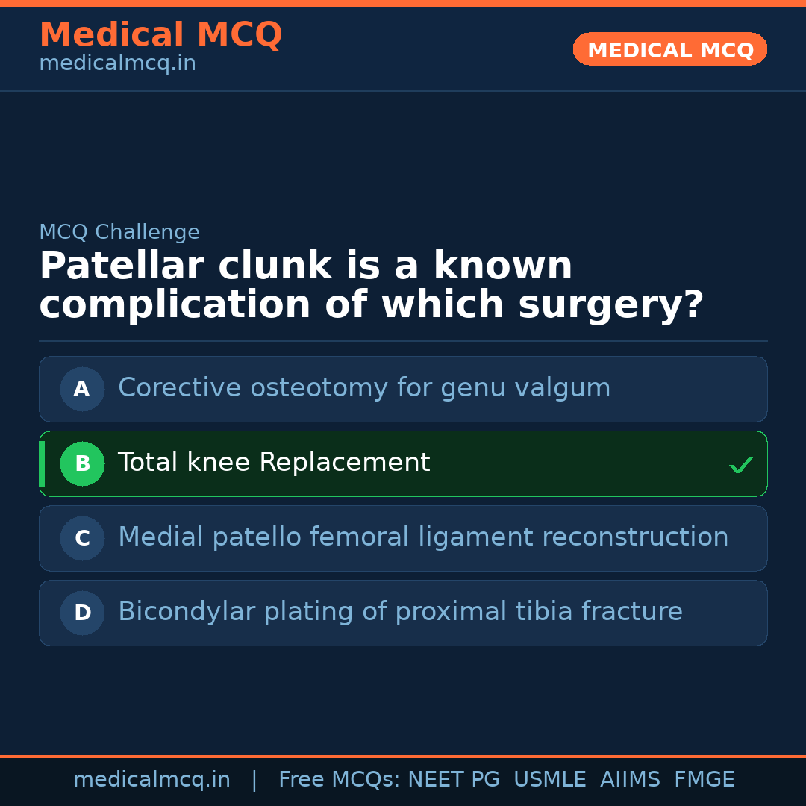
Task: Click USMLE in the footer
Action: pyautogui.click(x=549, y=780)
